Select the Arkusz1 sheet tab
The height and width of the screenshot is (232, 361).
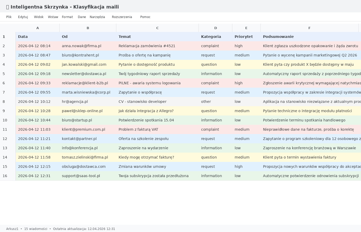coord(12,229)
